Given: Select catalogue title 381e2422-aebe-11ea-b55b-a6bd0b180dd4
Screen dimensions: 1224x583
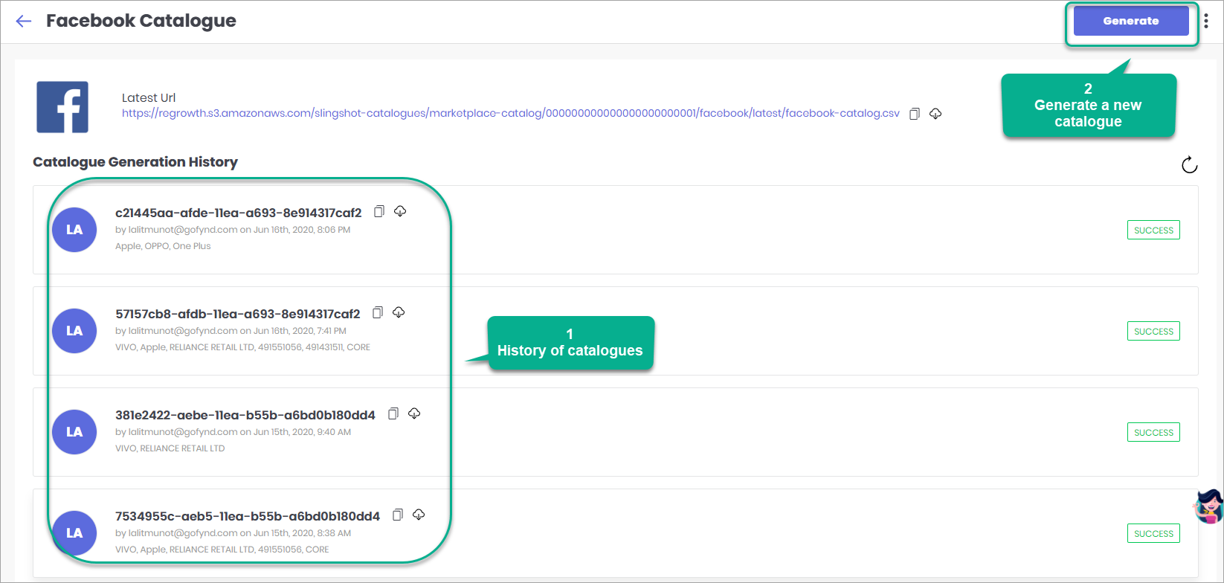Looking at the screenshot, I should [245, 415].
